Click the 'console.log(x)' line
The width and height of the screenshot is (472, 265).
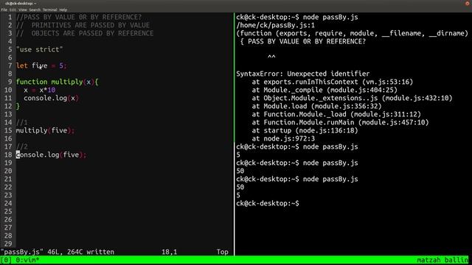(51, 98)
